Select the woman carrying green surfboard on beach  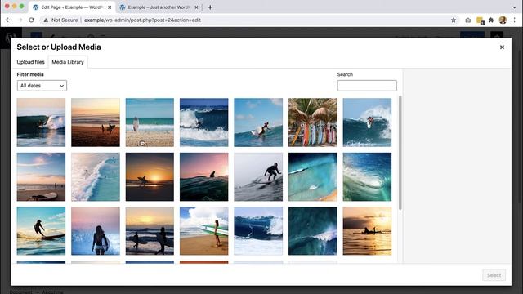click(203, 231)
